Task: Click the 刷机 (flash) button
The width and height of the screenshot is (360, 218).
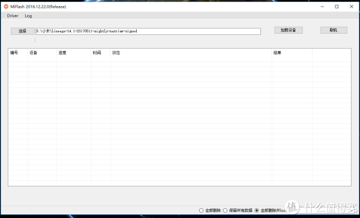Action: click(334, 30)
